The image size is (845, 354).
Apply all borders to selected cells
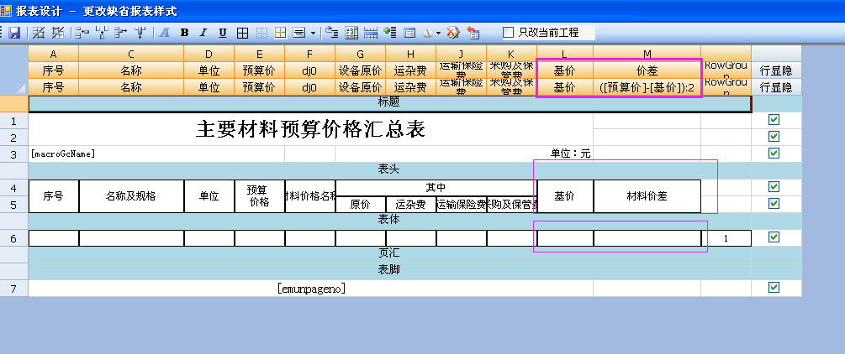242,33
